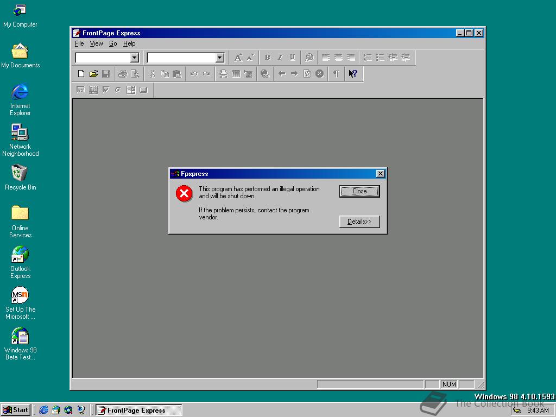Insert a Radio Button form field
Viewport: 556px width, 417px height.
118,90
